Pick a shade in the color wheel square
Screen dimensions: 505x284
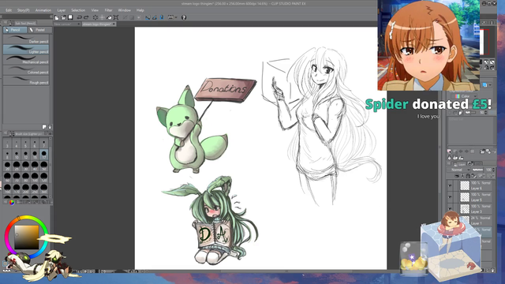26,237
